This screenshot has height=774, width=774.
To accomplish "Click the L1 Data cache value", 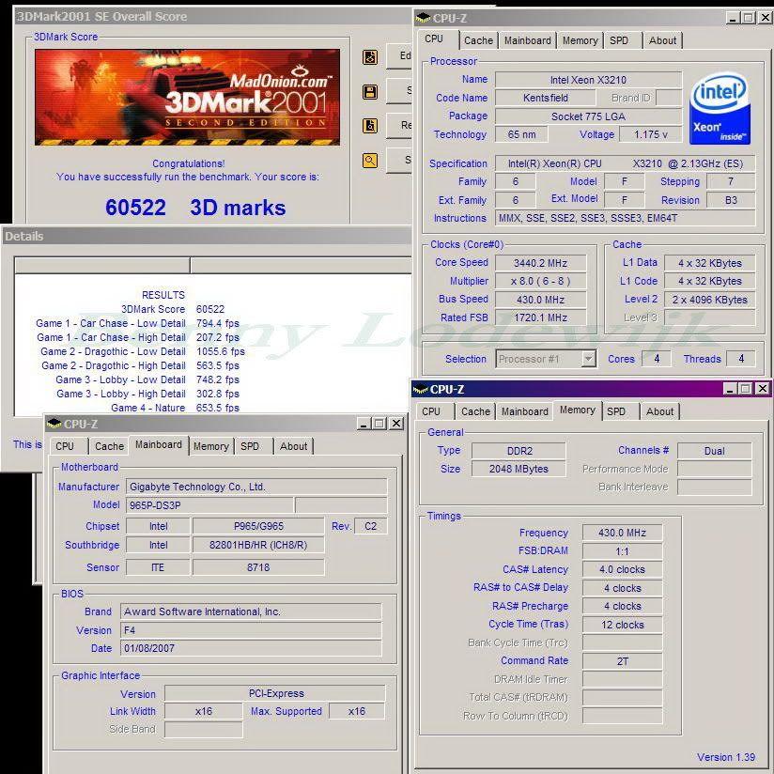I will 710,263.
